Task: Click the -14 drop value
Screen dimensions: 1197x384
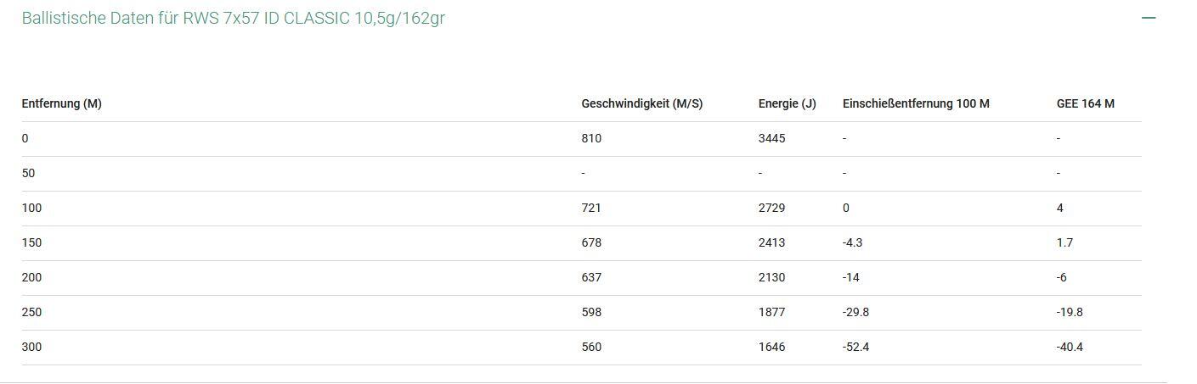Action: 850,277
